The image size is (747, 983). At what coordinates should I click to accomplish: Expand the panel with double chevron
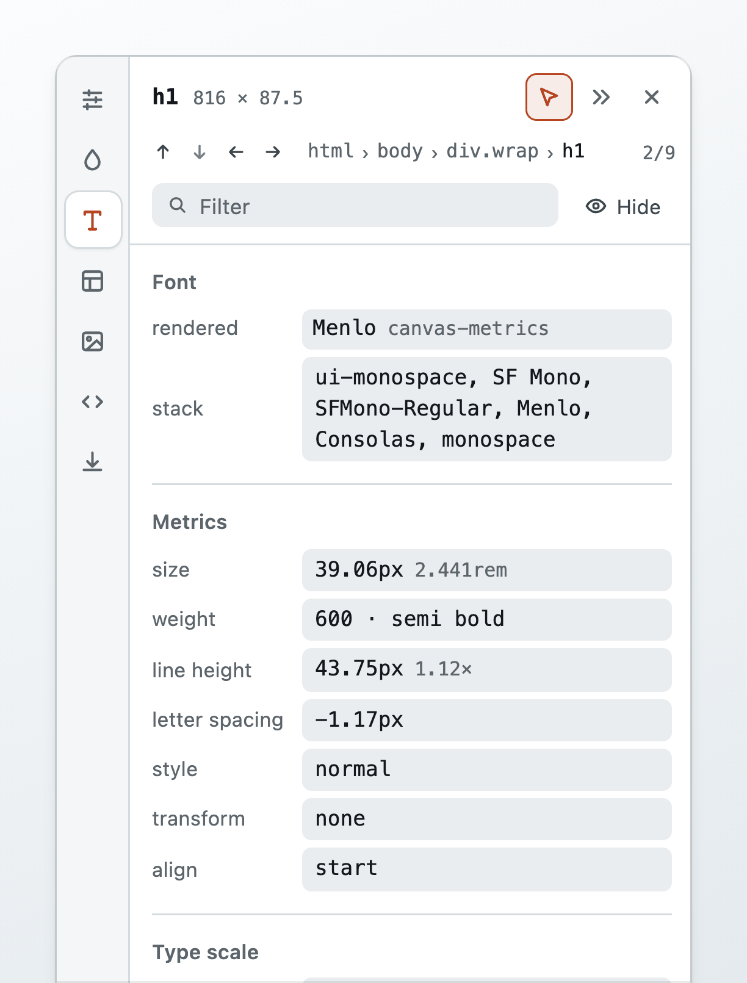pyautogui.click(x=601, y=97)
